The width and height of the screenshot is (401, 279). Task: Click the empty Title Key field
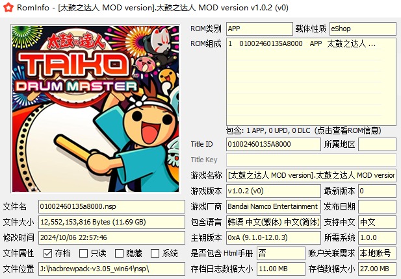coord(311,160)
